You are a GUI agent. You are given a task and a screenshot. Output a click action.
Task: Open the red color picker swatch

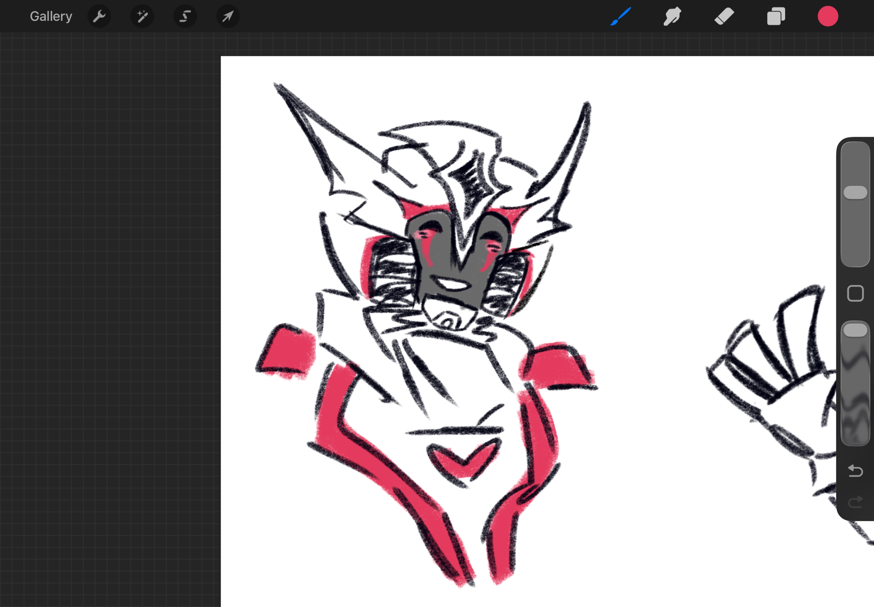tap(827, 17)
